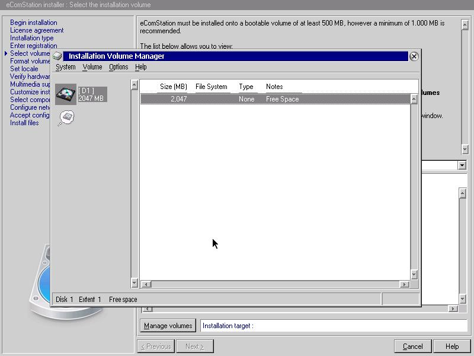This screenshot has height=356, width=474.
Task: Open the System menu
Action: point(66,67)
